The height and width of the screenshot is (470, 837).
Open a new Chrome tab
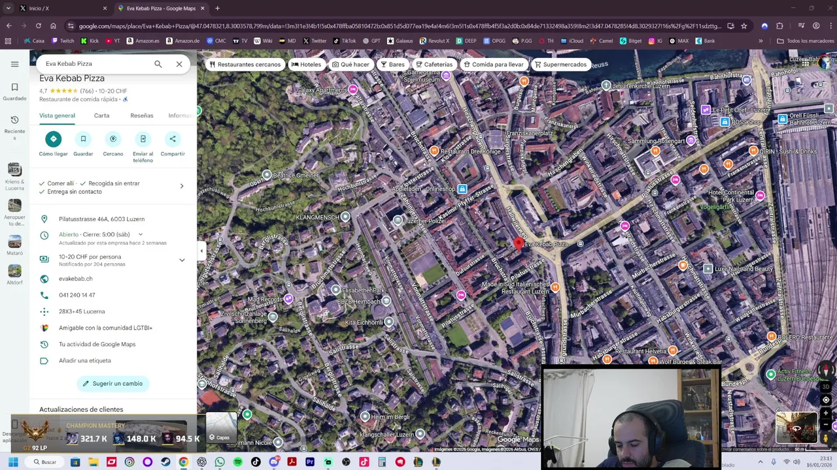click(x=217, y=8)
